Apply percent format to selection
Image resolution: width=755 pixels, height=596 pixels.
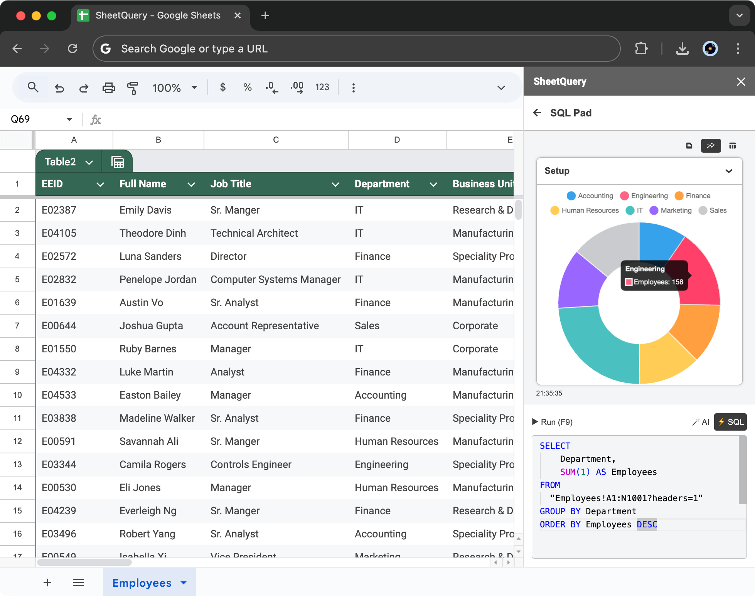247,88
